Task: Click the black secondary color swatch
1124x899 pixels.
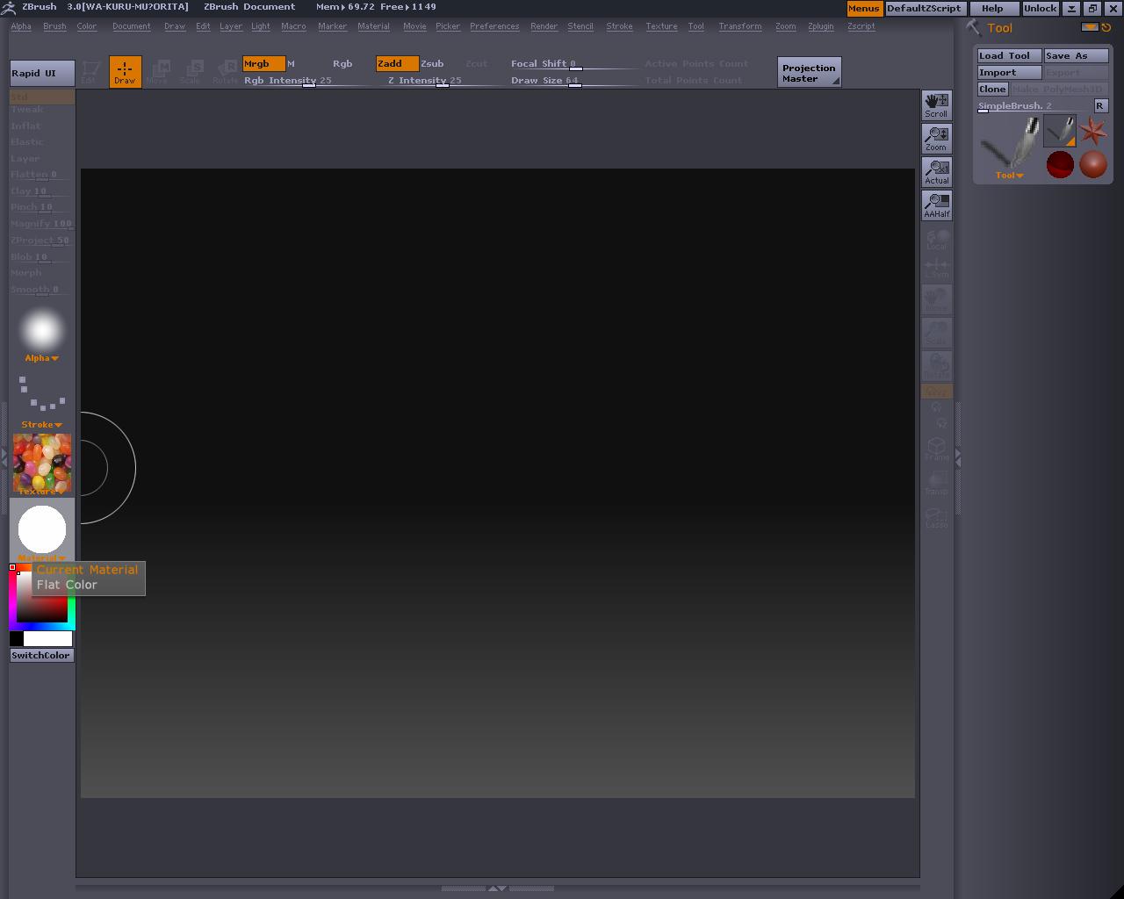Action: 17,639
